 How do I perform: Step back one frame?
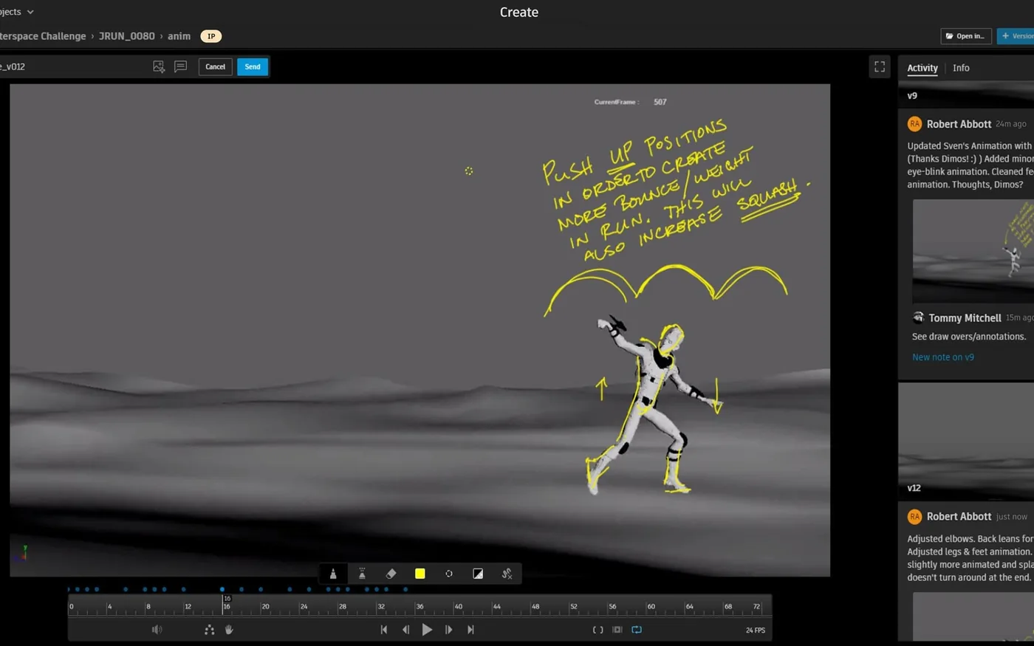click(x=405, y=630)
